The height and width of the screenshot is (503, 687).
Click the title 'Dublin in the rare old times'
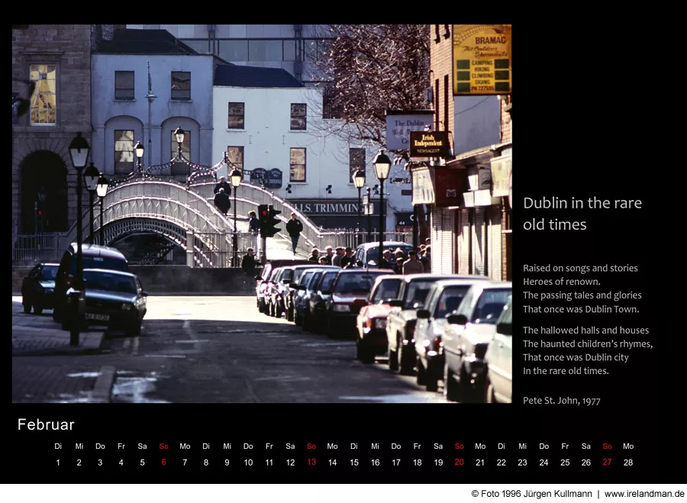(x=582, y=214)
